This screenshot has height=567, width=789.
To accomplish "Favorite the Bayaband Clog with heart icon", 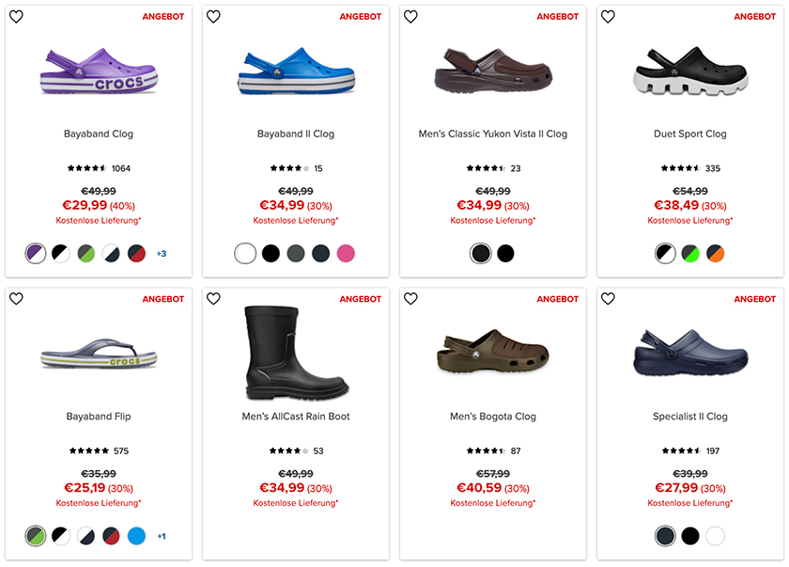I will (16, 17).
